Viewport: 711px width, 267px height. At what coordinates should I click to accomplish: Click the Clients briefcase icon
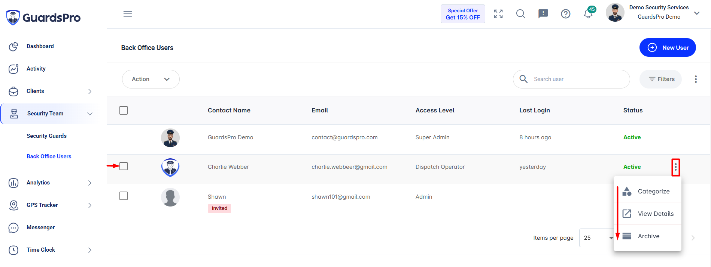13,91
